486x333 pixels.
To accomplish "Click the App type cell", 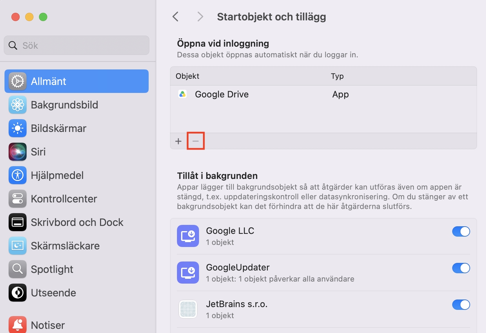I will 340,95.
